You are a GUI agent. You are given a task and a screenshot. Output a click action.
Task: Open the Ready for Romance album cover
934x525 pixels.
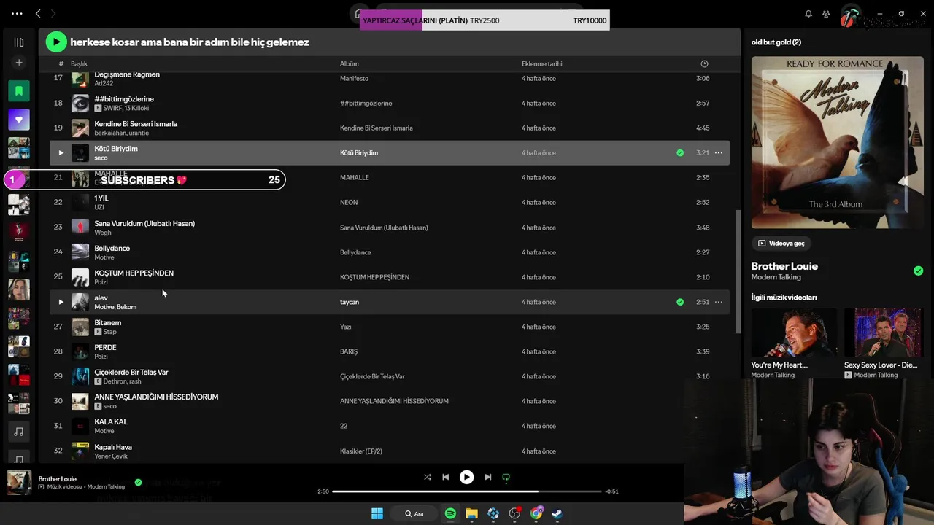(837, 143)
